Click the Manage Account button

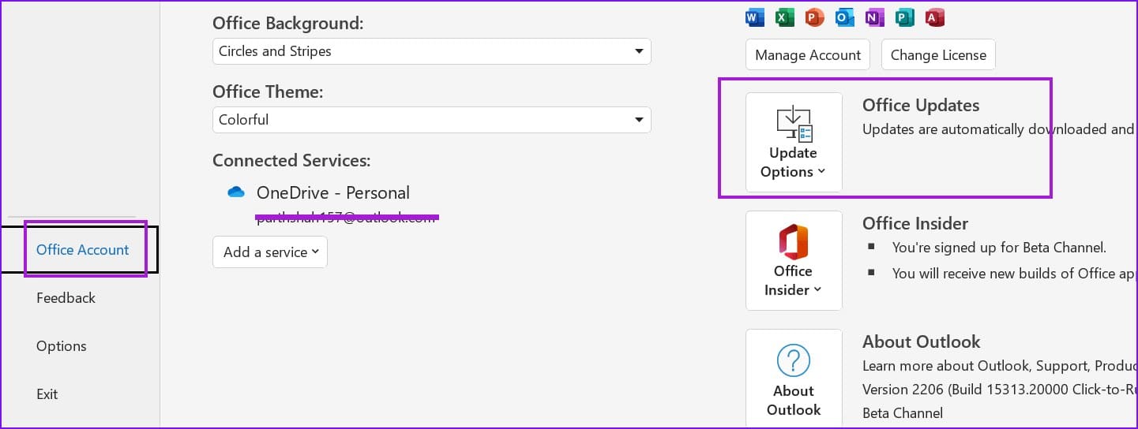click(x=808, y=55)
